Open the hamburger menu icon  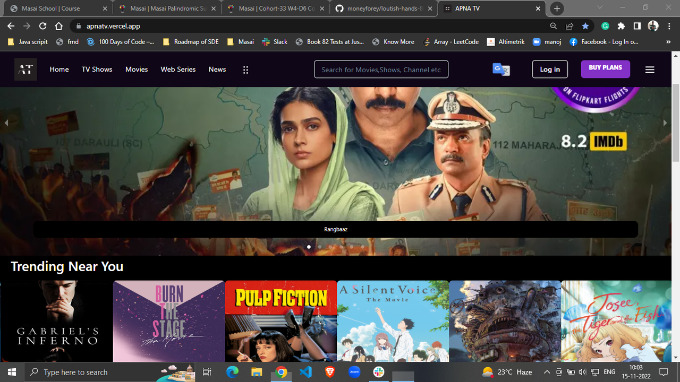pyautogui.click(x=649, y=69)
